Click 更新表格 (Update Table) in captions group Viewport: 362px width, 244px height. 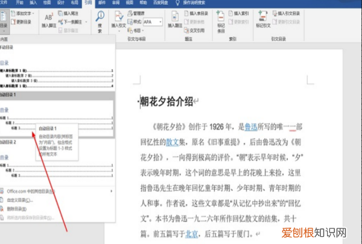[194, 22]
